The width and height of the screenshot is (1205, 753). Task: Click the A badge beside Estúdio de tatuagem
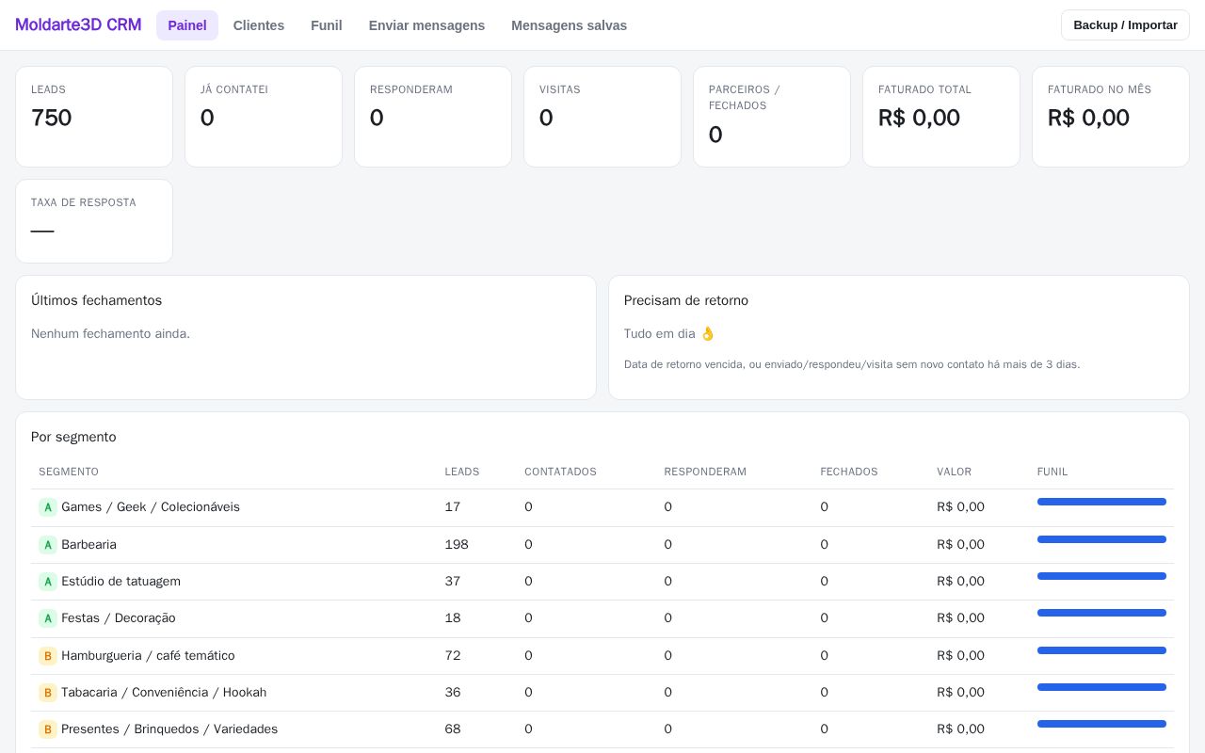click(x=48, y=582)
